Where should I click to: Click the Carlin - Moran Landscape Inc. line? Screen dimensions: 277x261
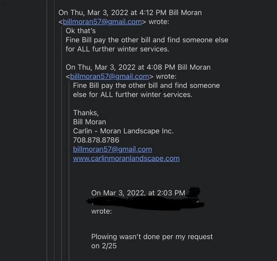tap(123, 131)
